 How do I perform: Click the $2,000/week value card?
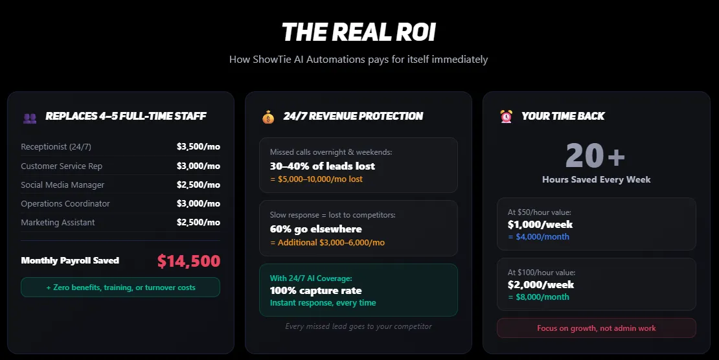pos(596,284)
